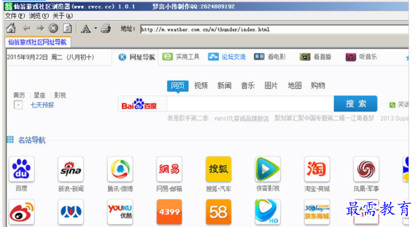
Task: Navigate forward with the right arrow
Action: 40,28
